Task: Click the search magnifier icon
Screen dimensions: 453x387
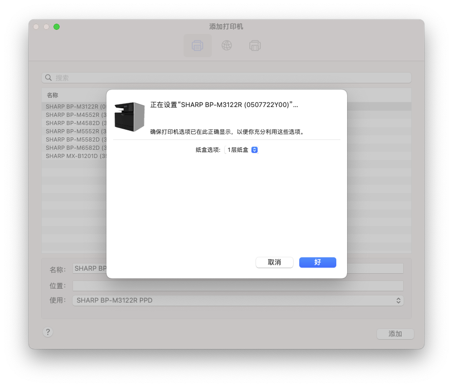Action: [48, 78]
